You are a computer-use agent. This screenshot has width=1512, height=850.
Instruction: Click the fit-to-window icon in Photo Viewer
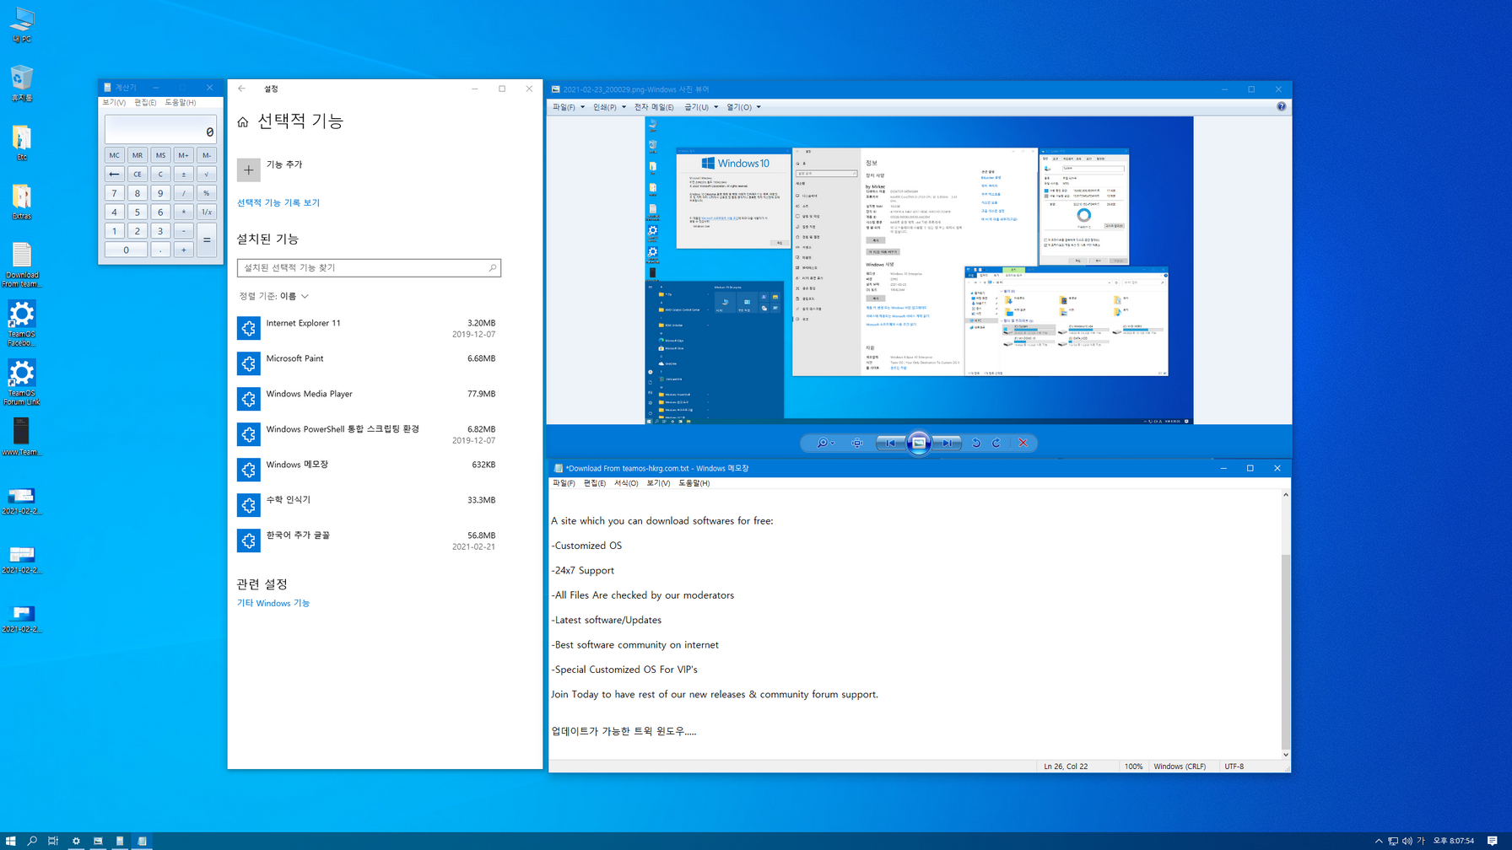(857, 443)
